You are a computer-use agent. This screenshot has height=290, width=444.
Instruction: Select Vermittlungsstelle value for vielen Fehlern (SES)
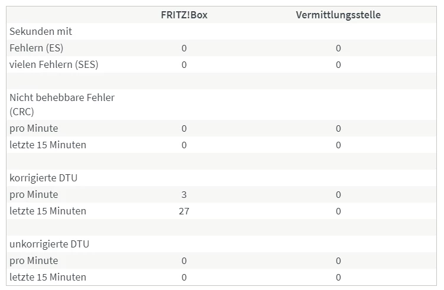click(338, 64)
